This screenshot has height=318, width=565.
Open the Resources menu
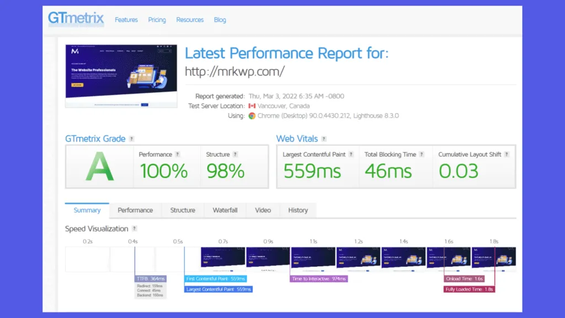[190, 20]
